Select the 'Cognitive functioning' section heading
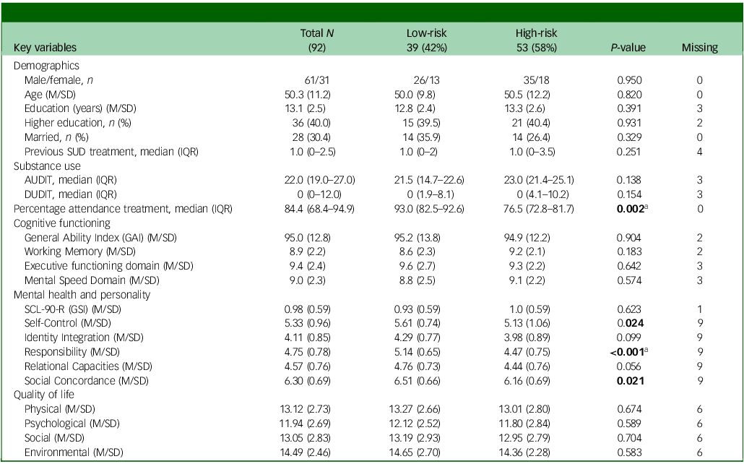This screenshot has width=744, height=464. 56,223
